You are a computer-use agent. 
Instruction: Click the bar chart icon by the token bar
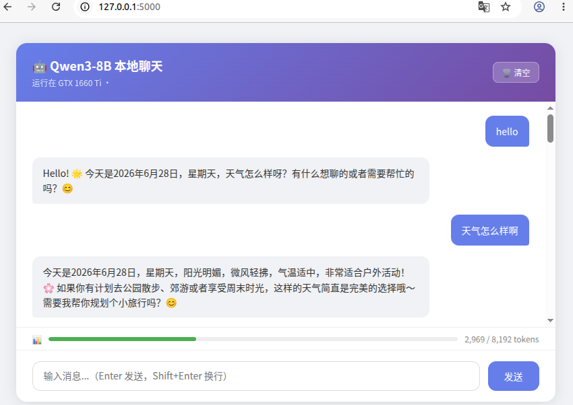37,340
